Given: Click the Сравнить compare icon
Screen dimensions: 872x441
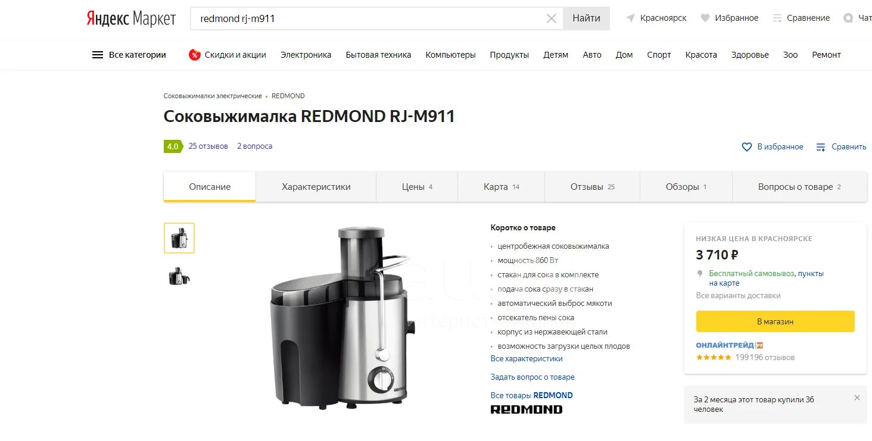Looking at the screenshot, I should click(821, 147).
